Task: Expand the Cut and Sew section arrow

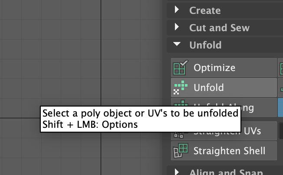Action: (177, 27)
